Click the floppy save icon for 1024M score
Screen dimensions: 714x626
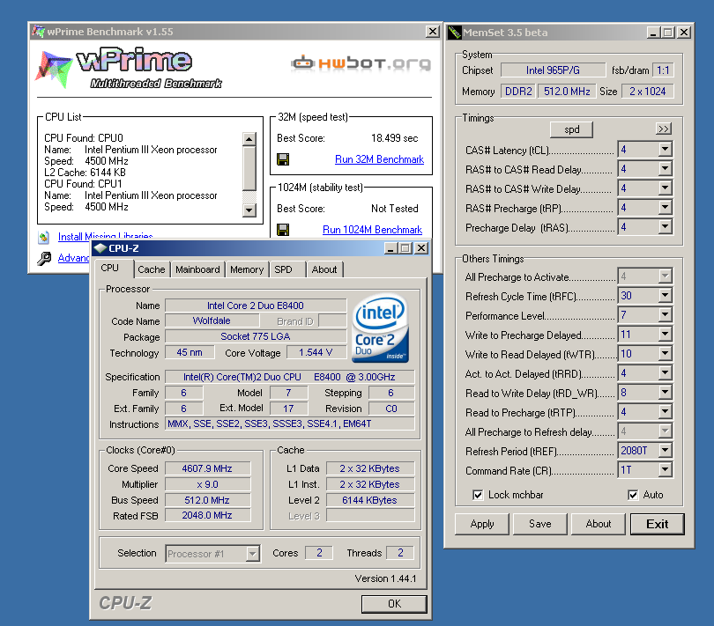283,230
